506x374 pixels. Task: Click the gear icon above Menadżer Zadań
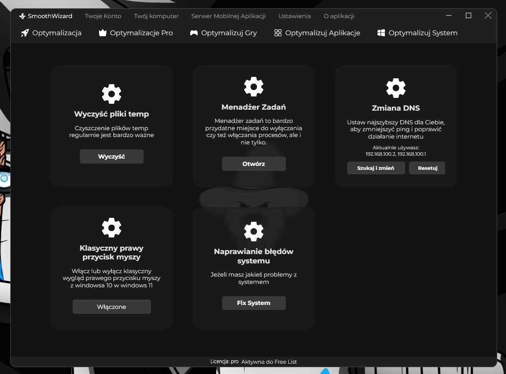pos(253,87)
